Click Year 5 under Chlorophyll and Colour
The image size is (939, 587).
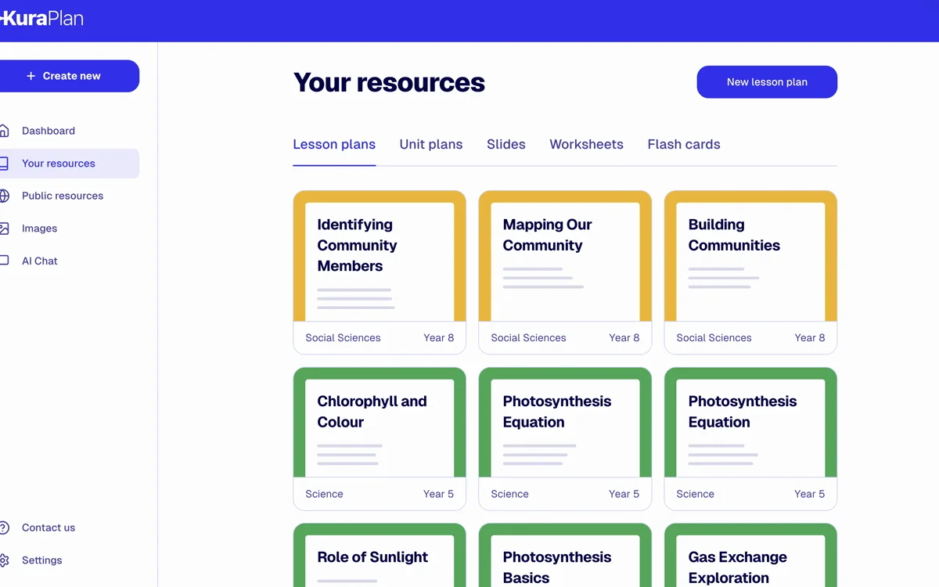click(438, 494)
